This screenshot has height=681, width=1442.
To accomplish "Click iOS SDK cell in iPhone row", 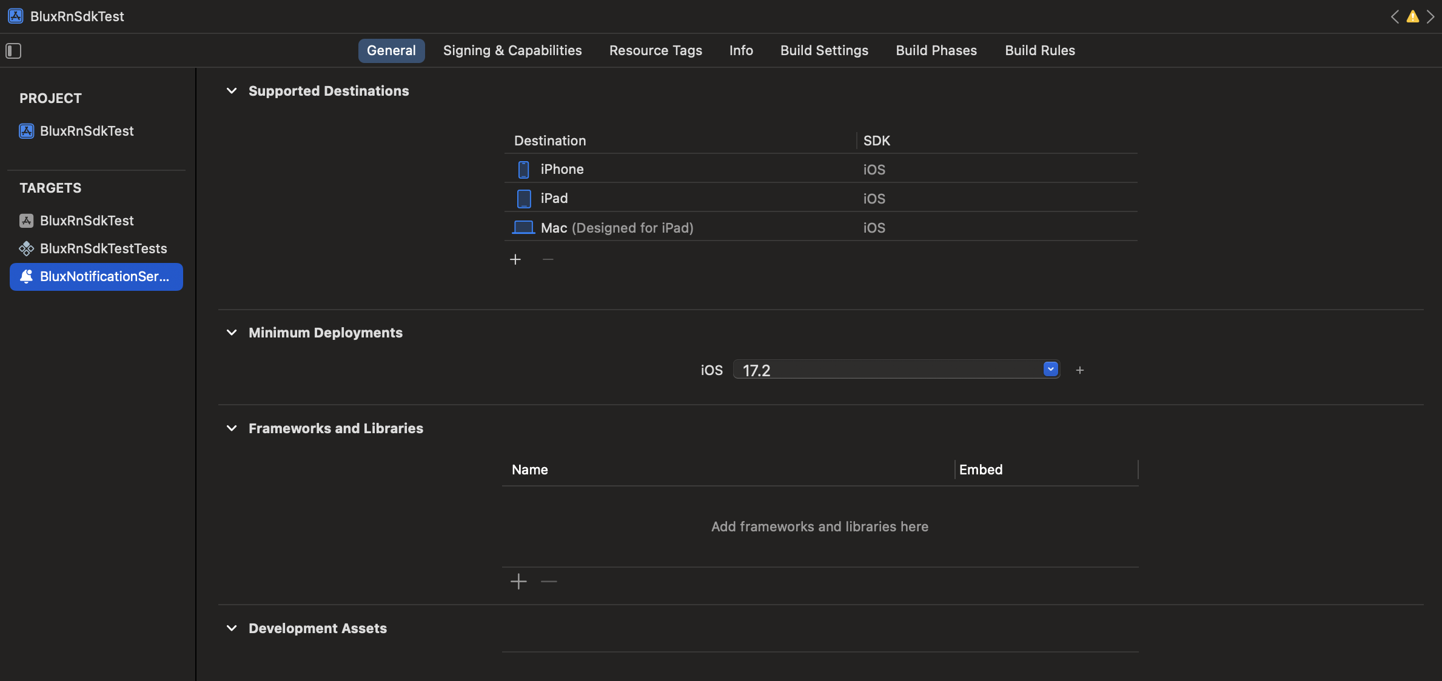I will click(x=874, y=170).
